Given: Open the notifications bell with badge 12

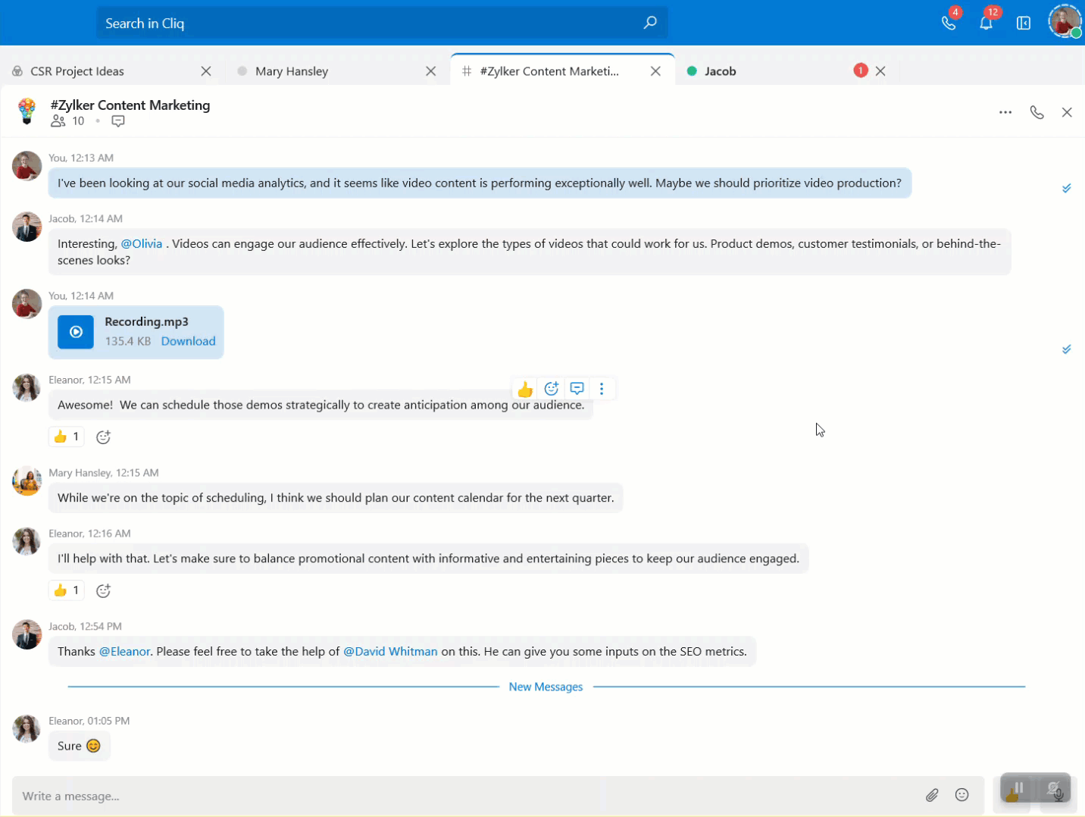Looking at the screenshot, I should pos(986,23).
